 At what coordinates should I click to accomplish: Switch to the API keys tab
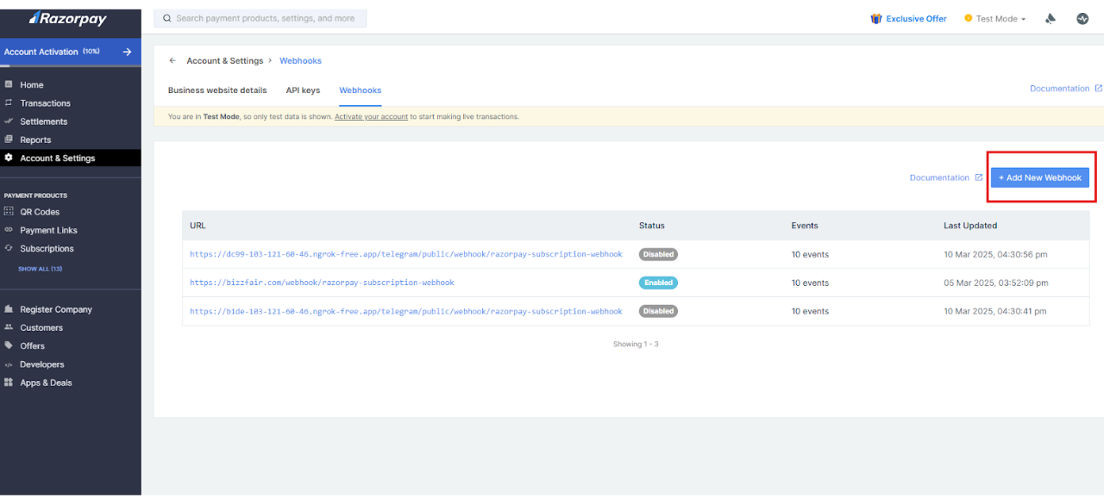coord(303,90)
